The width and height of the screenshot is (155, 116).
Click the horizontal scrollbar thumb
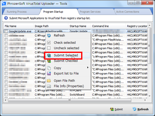click(69, 100)
